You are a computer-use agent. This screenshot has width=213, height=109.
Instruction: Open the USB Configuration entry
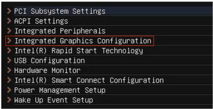50,60
